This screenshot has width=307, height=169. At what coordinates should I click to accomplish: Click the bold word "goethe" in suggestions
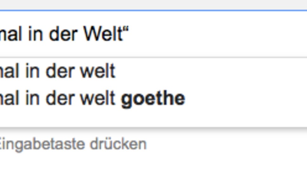(153, 99)
